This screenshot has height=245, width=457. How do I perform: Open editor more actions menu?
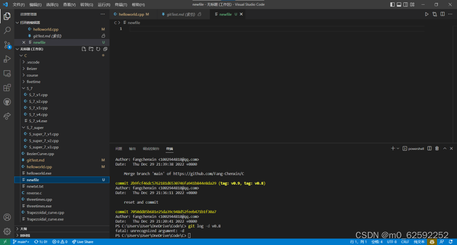pyautogui.click(x=450, y=14)
